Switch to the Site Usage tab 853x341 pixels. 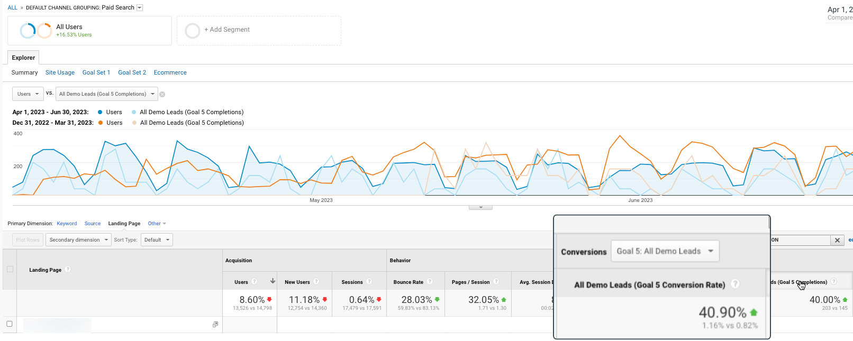click(60, 72)
